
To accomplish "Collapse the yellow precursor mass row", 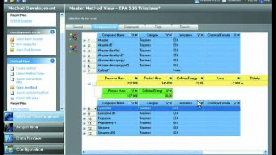I will (x=89, y=84).
